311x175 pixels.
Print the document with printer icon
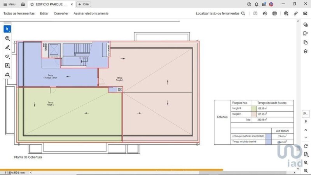pyautogui.click(x=274, y=13)
